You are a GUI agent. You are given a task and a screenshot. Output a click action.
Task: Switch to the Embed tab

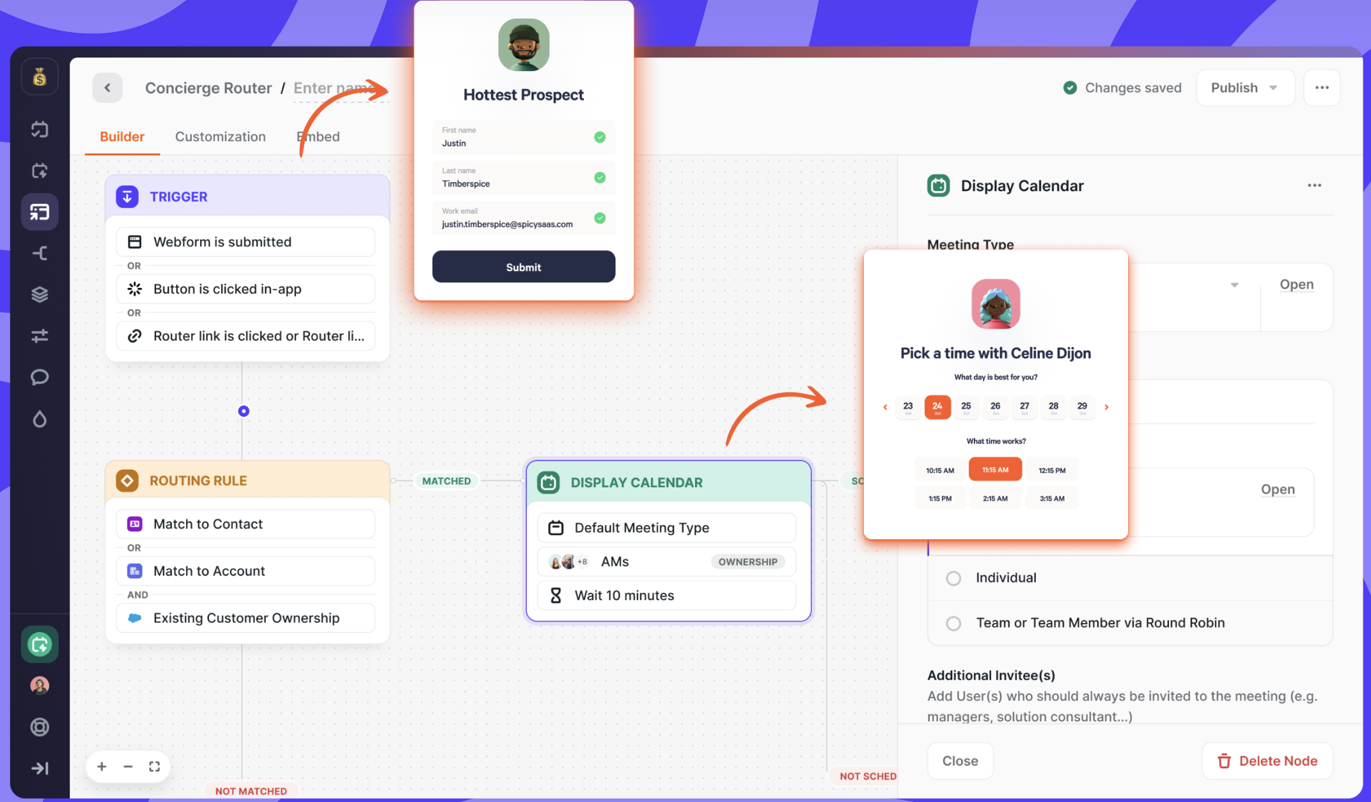[x=318, y=136]
